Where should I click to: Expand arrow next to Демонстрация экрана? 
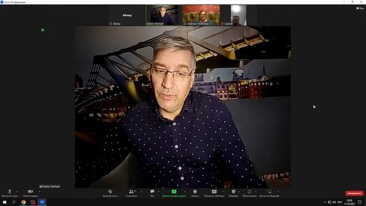pyautogui.click(x=185, y=192)
